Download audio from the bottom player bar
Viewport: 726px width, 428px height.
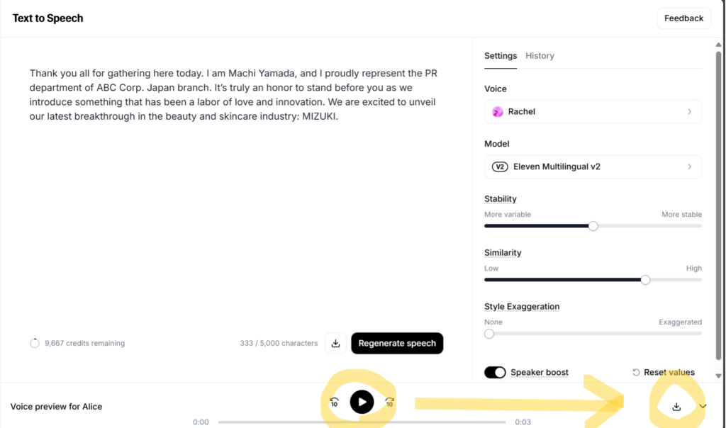tap(676, 407)
